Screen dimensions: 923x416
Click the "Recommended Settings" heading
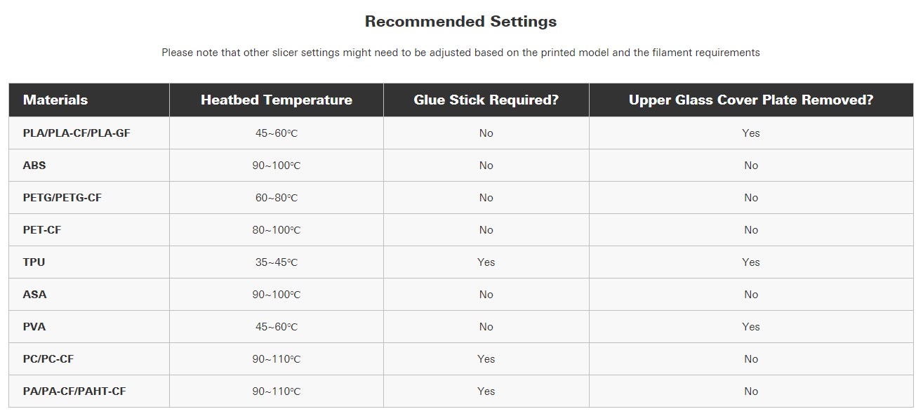tap(460, 22)
